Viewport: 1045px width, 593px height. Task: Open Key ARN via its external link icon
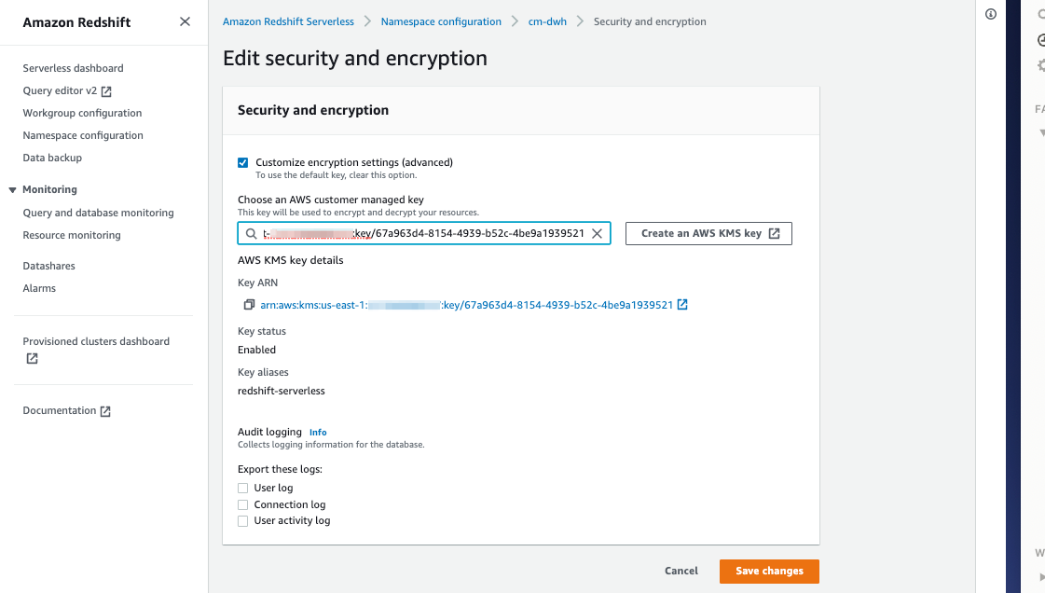pos(683,304)
